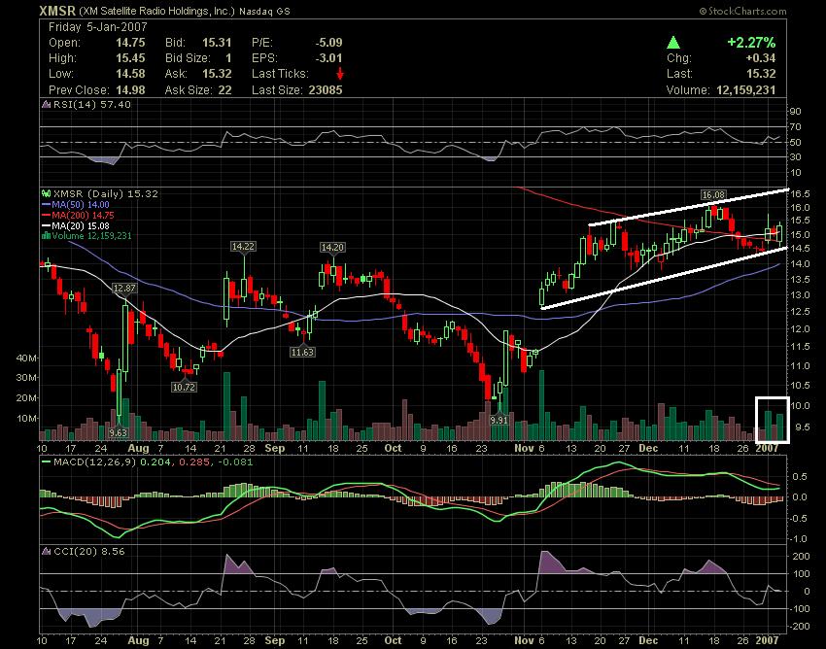The height and width of the screenshot is (649, 826).
Task: Click the XM Satellite Radio Holdings company name
Action: pos(156,11)
